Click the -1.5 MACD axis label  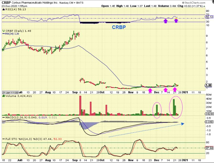[x=209, y=135]
